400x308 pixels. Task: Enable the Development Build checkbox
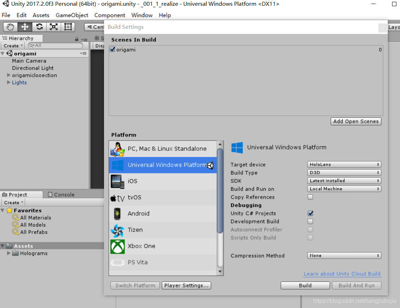[310, 221]
